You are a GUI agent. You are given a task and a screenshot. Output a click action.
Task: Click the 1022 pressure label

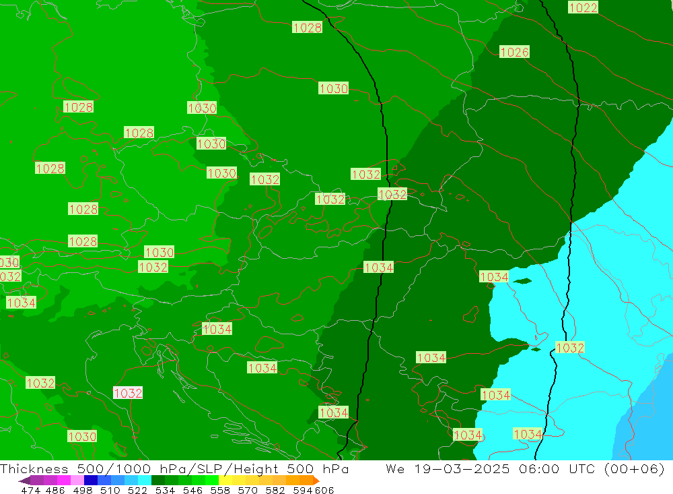583,7
